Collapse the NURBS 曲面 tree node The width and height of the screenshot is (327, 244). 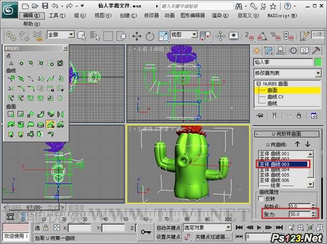(258, 83)
